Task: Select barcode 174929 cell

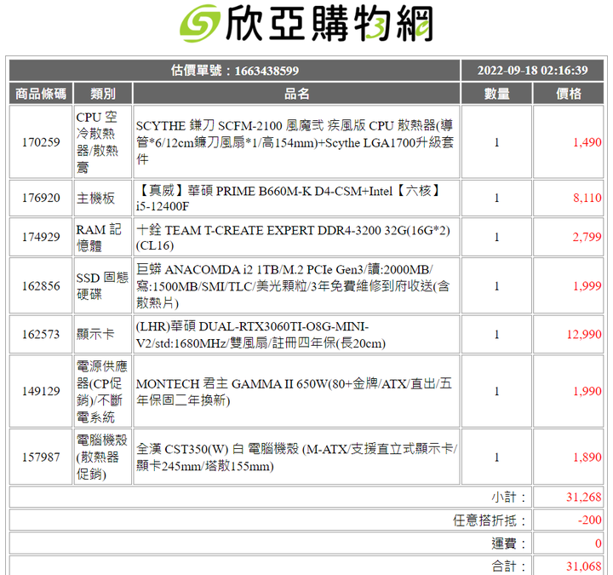Action: point(41,237)
